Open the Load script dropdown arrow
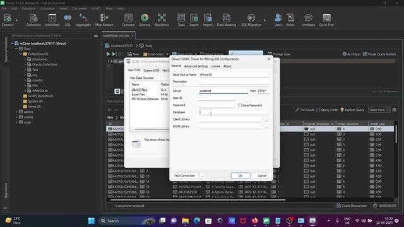The width and height of the screenshot is (404, 227). (x=167, y=54)
